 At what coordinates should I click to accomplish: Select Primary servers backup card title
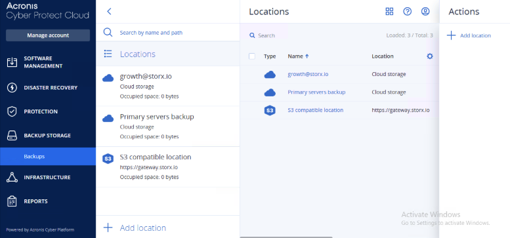click(x=157, y=117)
